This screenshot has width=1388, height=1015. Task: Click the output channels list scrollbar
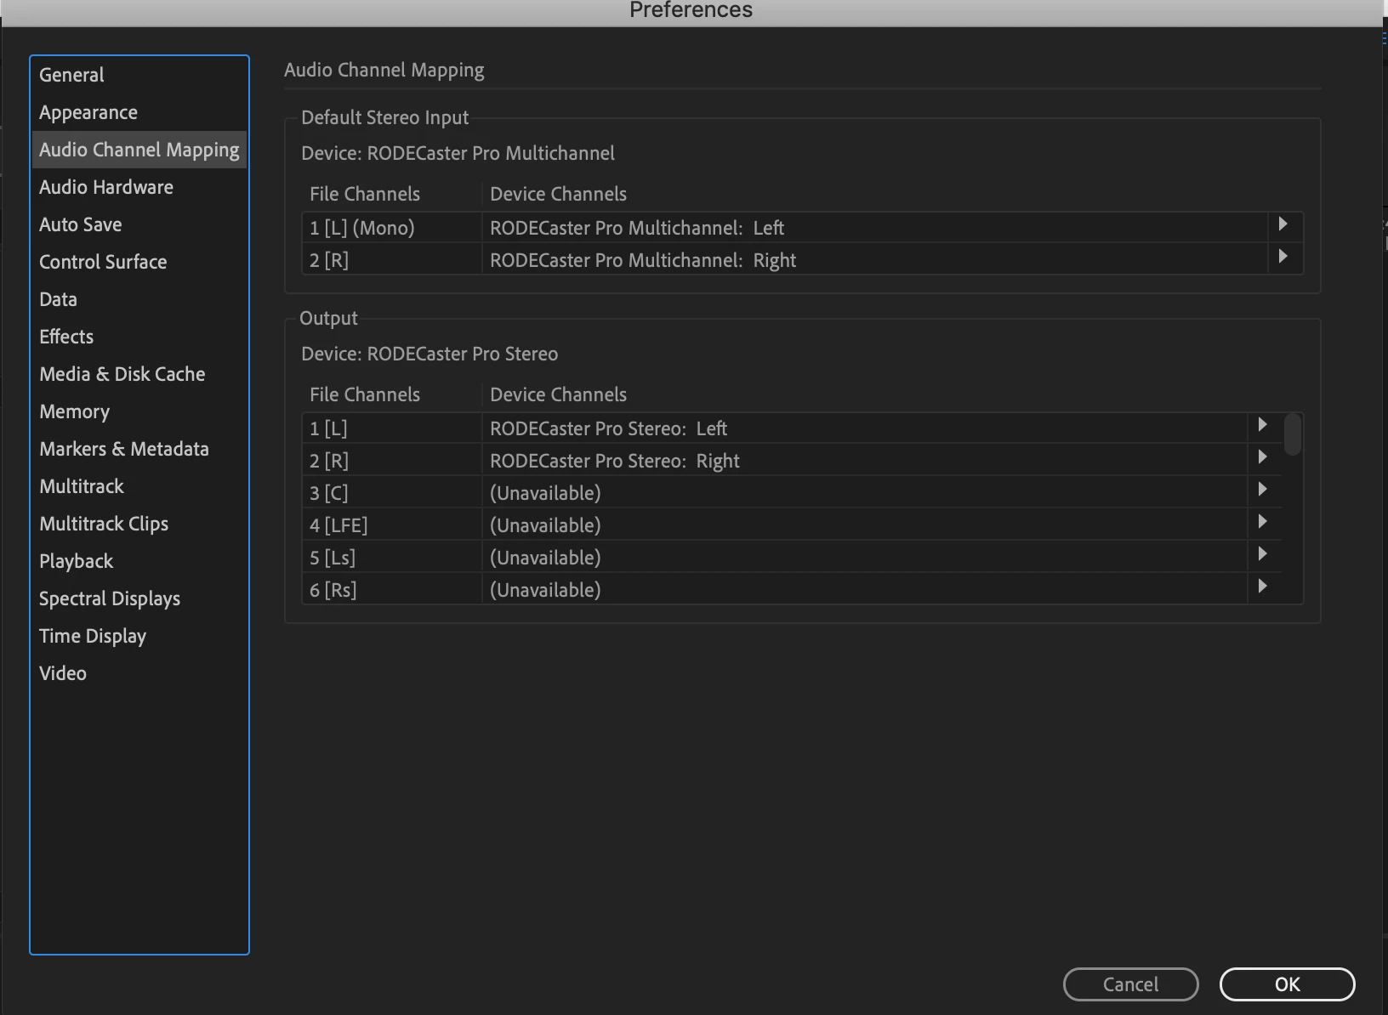pyautogui.click(x=1293, y=434)
